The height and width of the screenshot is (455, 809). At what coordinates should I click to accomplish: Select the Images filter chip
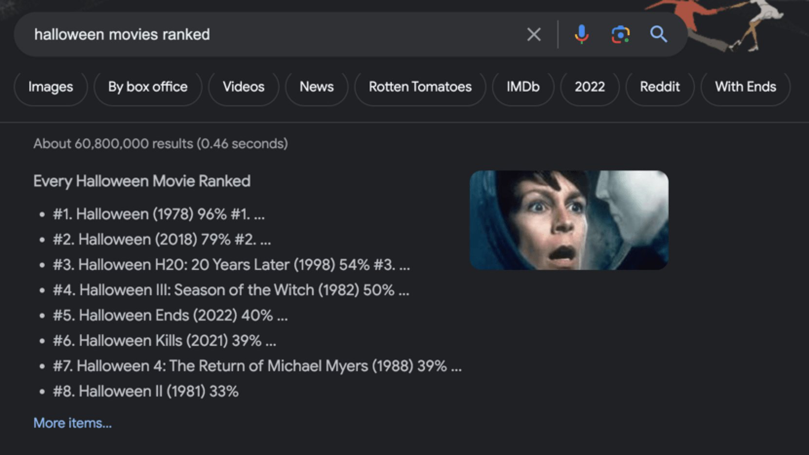[51, 87]
